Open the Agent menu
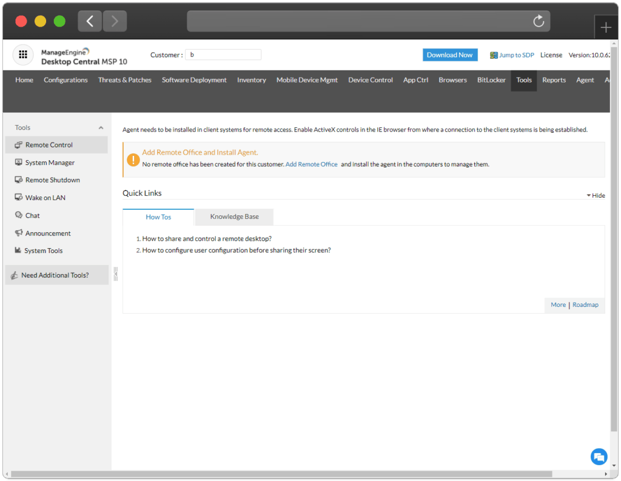The width and height of the screenshot is (621, 481). click(585, 80)
